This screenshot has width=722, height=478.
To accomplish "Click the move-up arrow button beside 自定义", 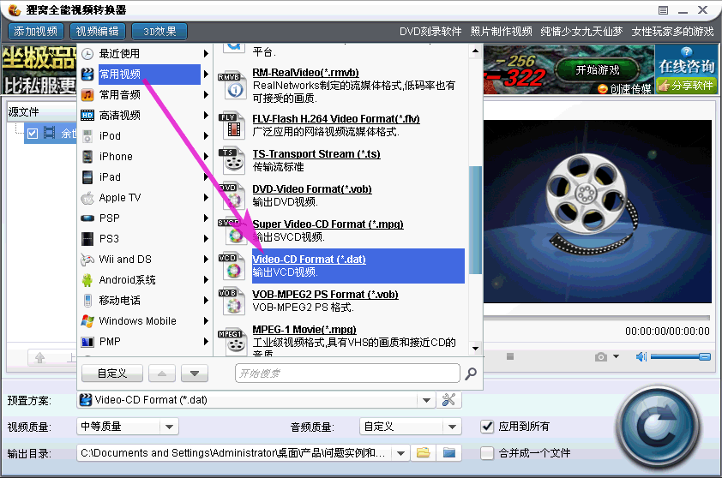I will click(161, 373).
